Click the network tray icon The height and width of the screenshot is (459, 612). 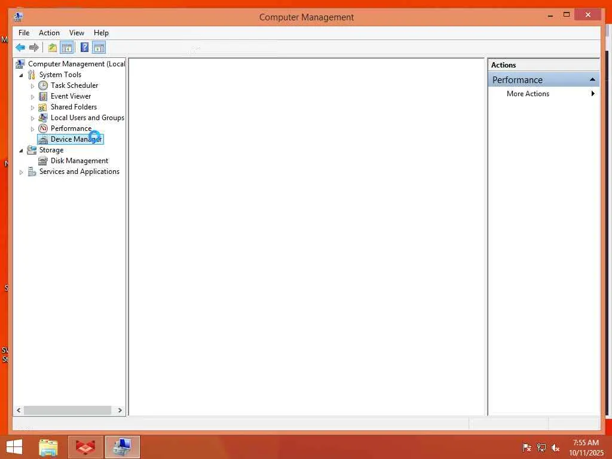click(x=541, y=447)
